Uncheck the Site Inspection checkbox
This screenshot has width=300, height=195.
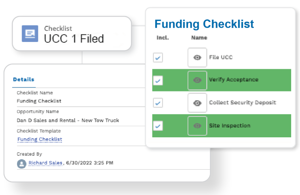click(158, 126)
